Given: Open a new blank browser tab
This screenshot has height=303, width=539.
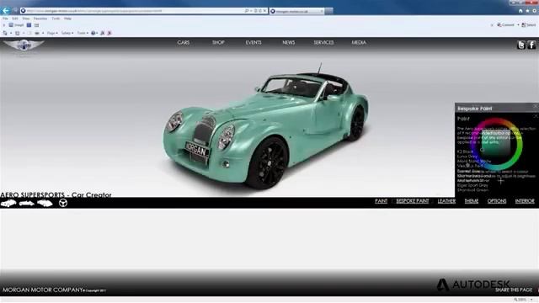Looking at the screenshot, I should [329, 11].
